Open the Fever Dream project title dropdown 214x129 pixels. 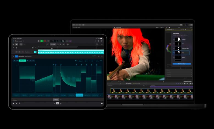(x=23, y=41)
